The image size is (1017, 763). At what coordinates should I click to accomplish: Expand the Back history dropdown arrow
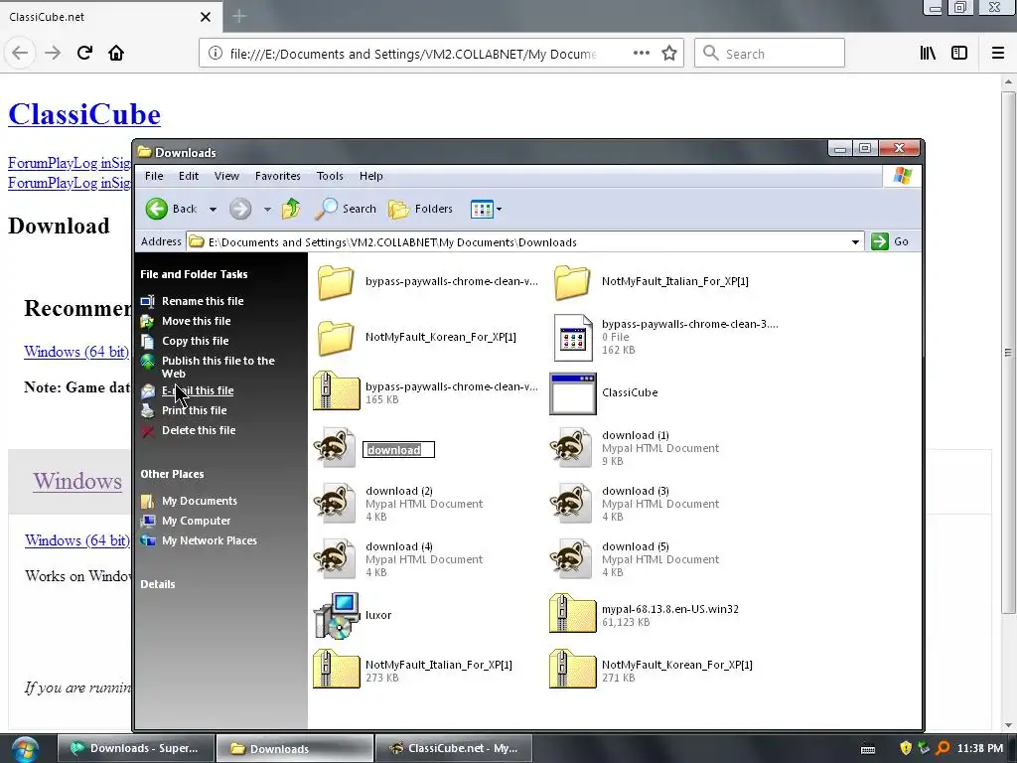pyautogui.click(x=213, y=210)
